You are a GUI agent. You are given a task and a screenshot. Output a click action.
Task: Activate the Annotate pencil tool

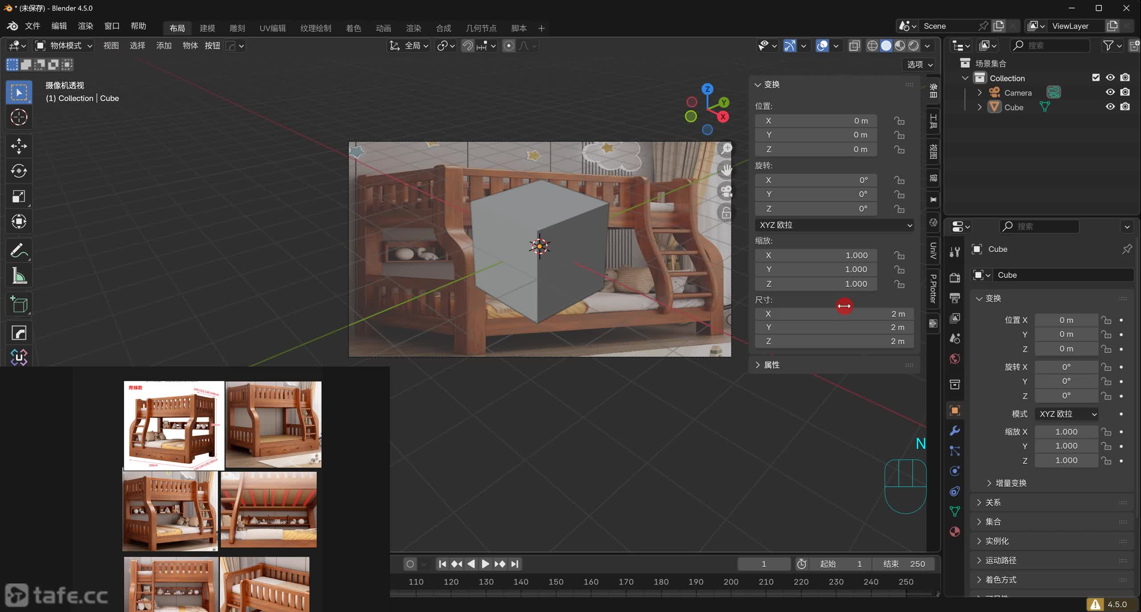tap(19, 251)
